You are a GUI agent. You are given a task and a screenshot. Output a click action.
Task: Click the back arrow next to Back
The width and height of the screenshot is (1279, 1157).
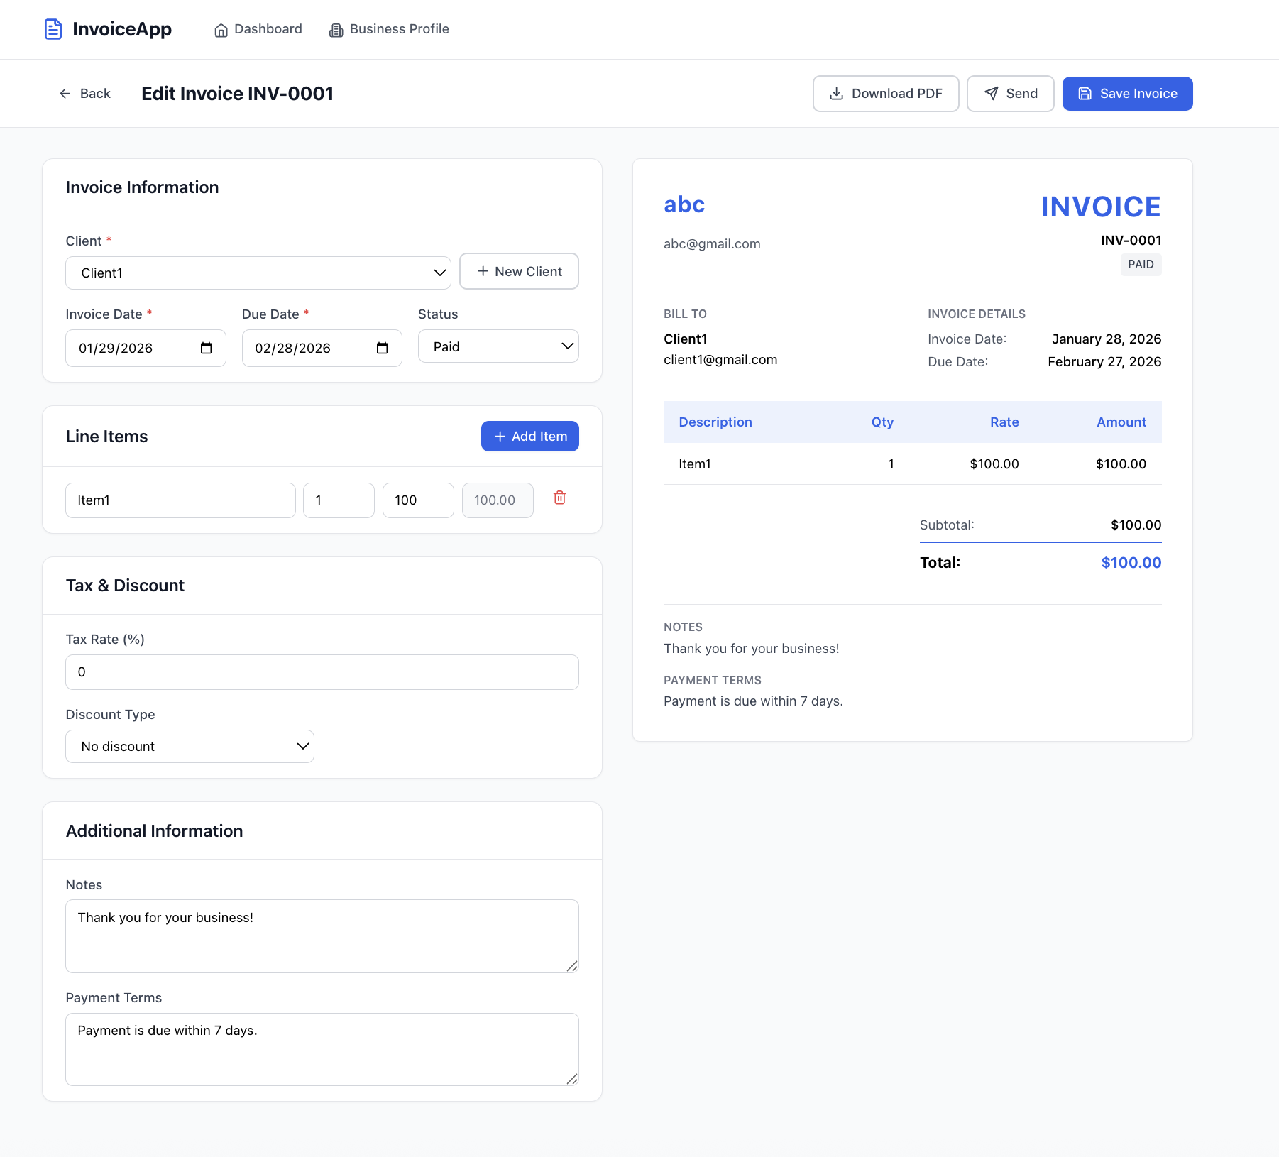tap(65, 93)
